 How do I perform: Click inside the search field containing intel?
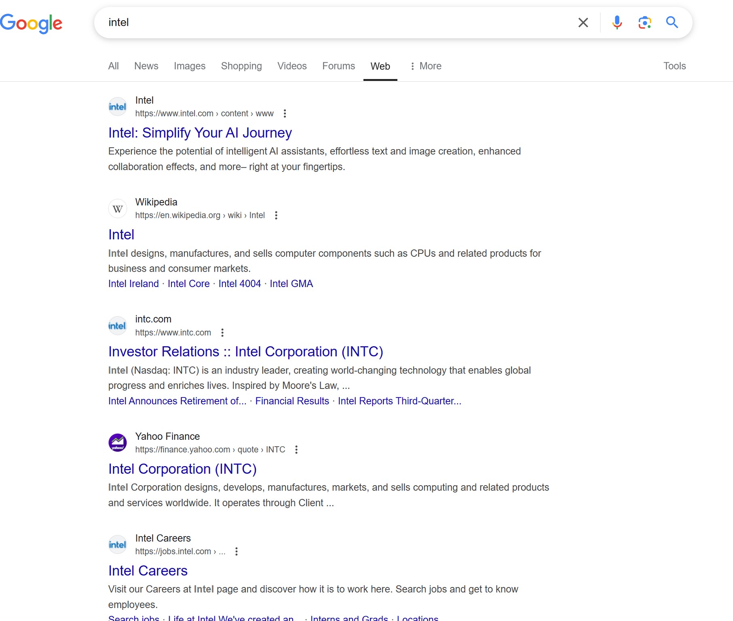[336, 23]
